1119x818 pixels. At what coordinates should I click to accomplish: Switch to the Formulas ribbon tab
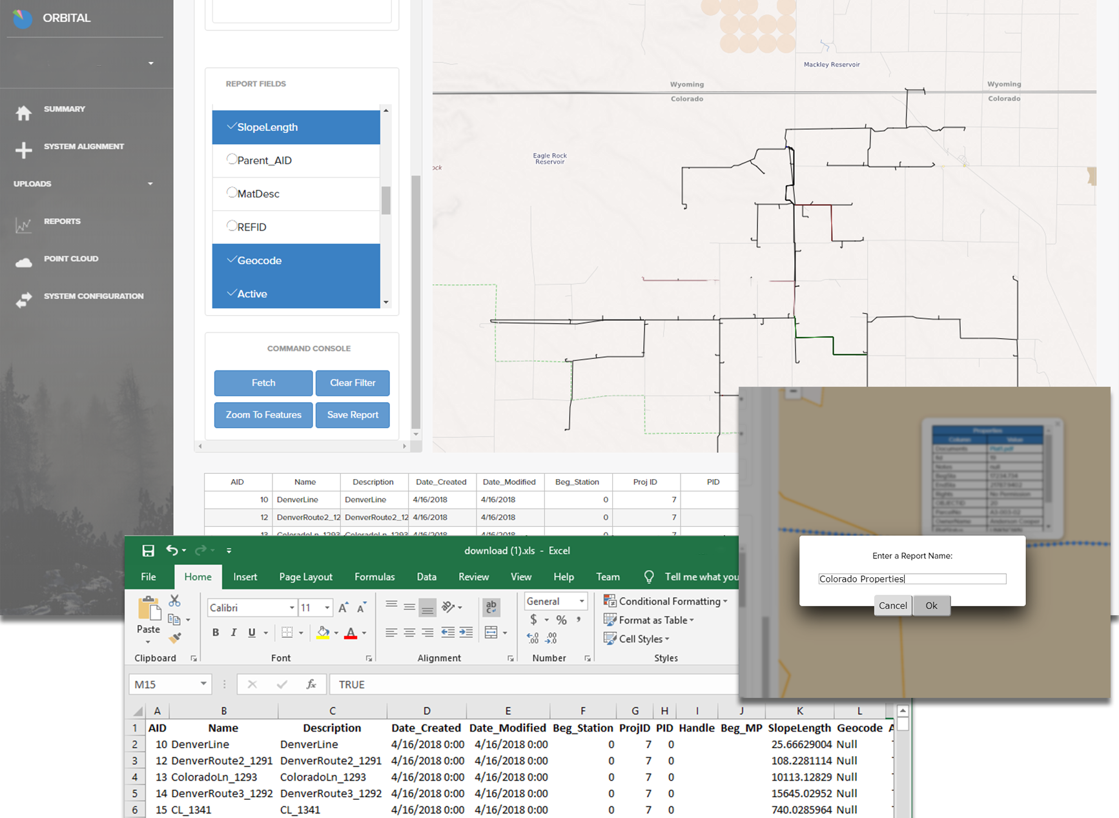pyautogui.click(x=375, y=577)
